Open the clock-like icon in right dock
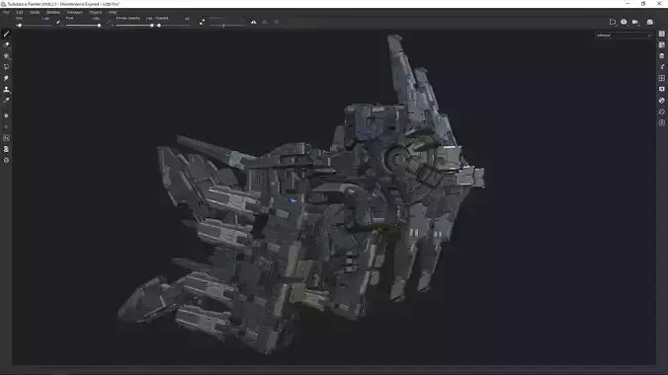The height and width of the screenshot is (375, 668). pos(662,112)
